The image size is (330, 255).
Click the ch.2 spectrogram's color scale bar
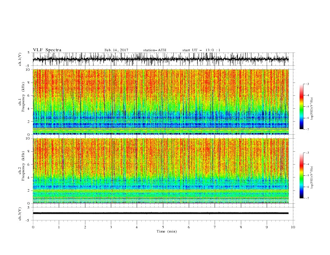point(301,175)
